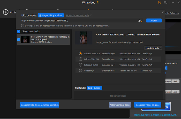Viewport: 181px width, 119px height.
Task: Click Pegar URL y analizar button
Action: tap(51, 15)
